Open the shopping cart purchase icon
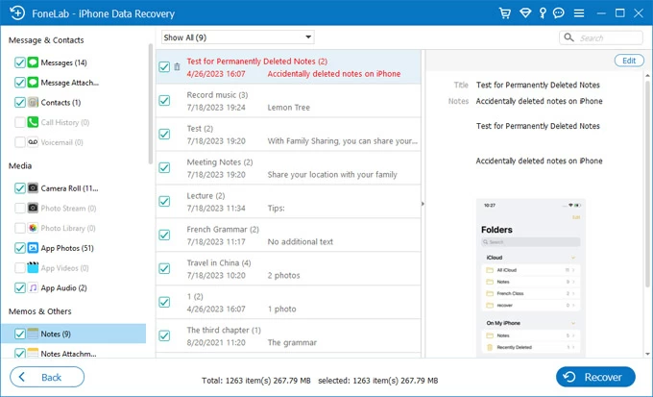 (505, 13)
